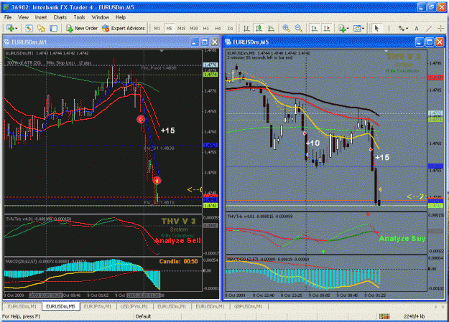Viewport: 449px width, 322px height.
Task: Switch chart to H4 timeframe
Action: tap(218, 28)
